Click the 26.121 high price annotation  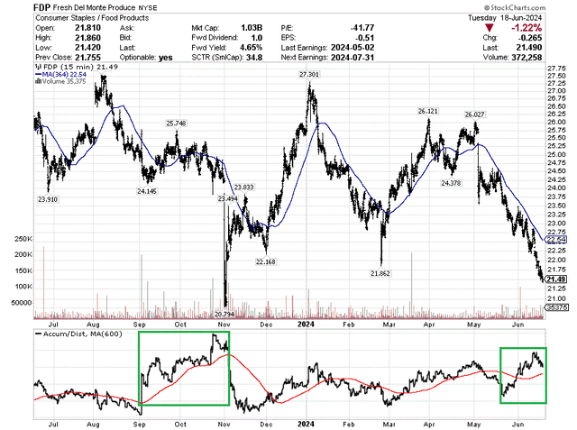[428, 111]
